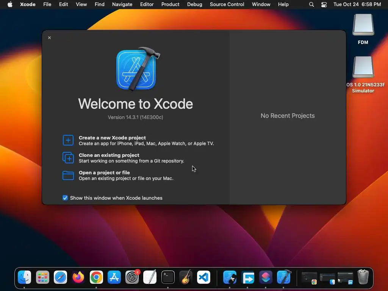Open Control Center in the menu bar
The width and height of the screenshot is (388, 291).
tap(324, 5)
